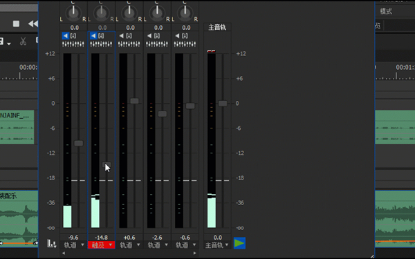415x259 pixels.
Task: Select the NJAINF_ clip on the timeline
Action: tap(17, 127)
